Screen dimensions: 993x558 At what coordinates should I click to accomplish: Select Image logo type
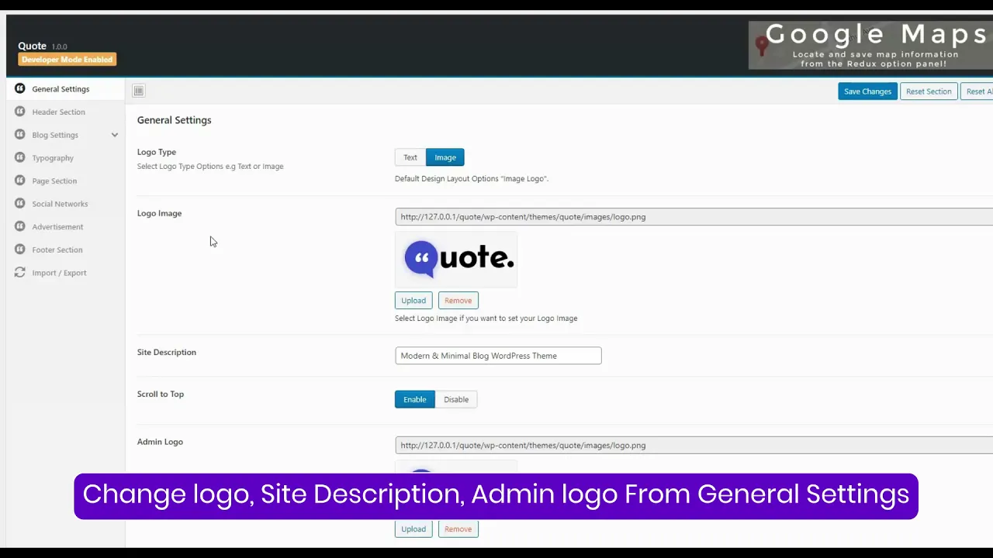(445, 157)
